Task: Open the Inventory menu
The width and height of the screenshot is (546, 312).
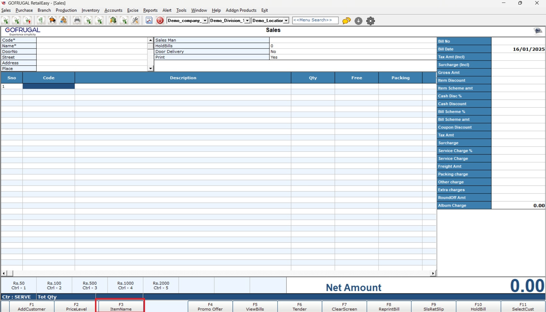Action: [x=90, y=10]
